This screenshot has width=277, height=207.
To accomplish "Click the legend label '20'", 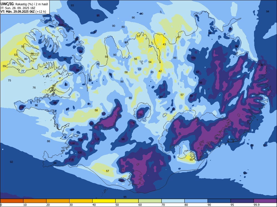I will click(x=48, y=205).
